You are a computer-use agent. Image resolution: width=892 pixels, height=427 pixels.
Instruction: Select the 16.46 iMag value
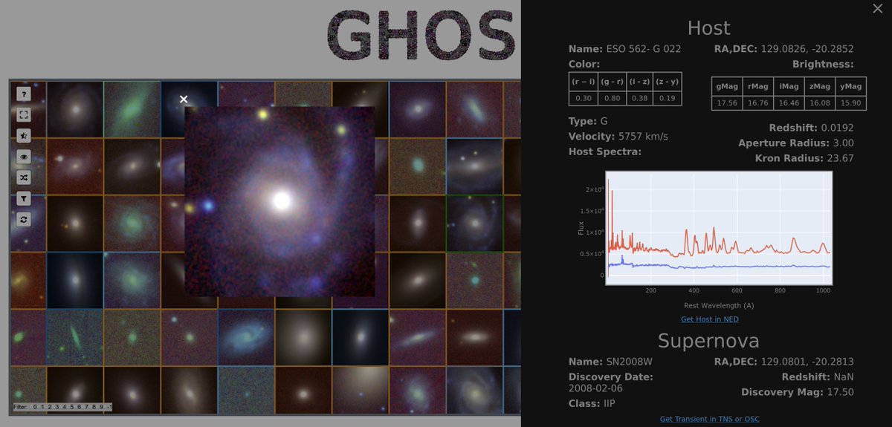(x=787, y=103)
